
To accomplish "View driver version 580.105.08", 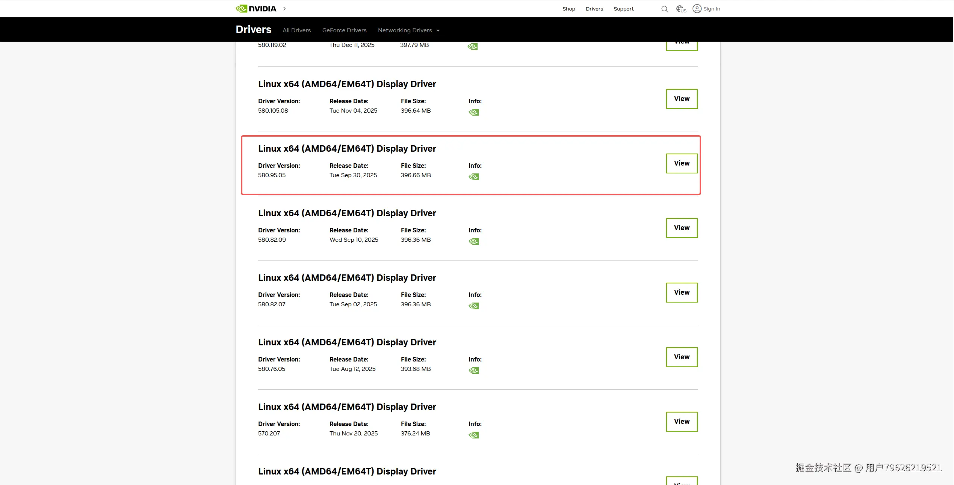I will pyautogui.click(x=682, y=99).
